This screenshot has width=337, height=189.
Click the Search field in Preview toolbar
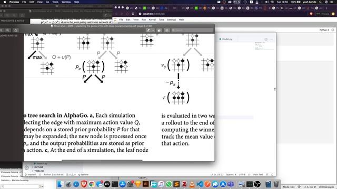tap(192, 30)
